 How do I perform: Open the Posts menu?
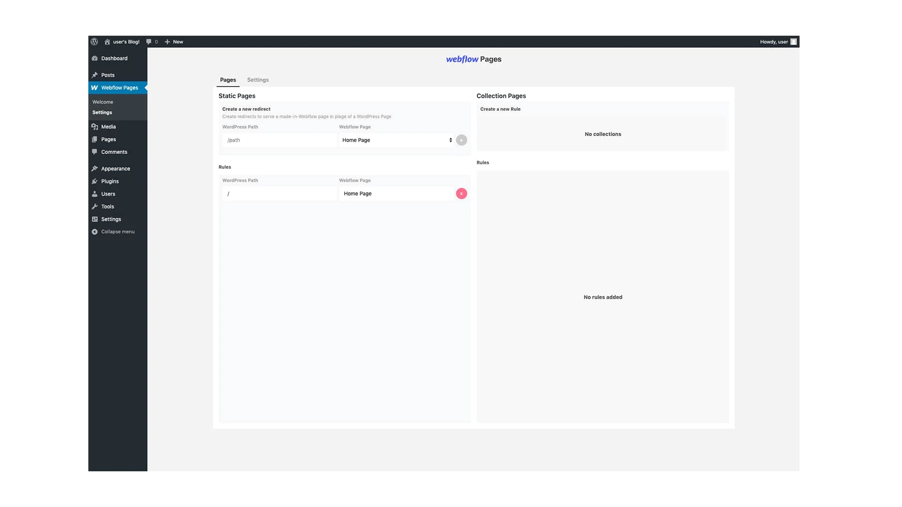(x=117, y=75)
